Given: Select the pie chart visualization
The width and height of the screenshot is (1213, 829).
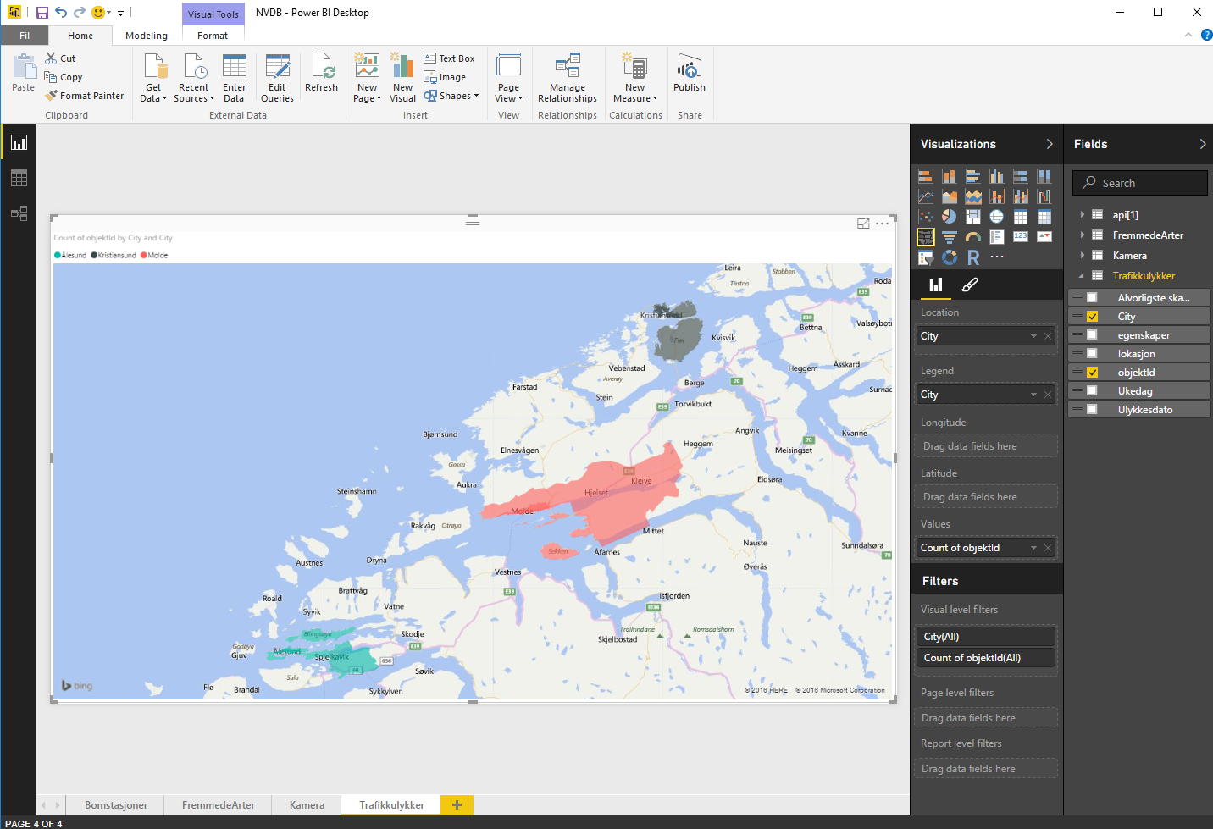Looking at the screenshot, I should coord(950,217).
